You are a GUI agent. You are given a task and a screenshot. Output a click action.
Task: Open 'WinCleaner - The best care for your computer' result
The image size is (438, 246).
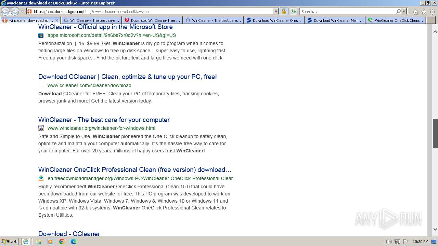[x=104, y=120]
